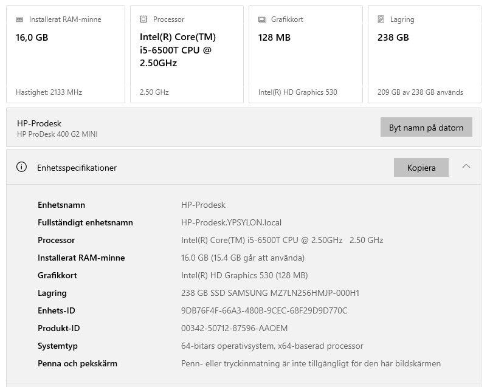
Task: Select the Enhetsspecifikationer header text
Action: click(x=77, y=168)
